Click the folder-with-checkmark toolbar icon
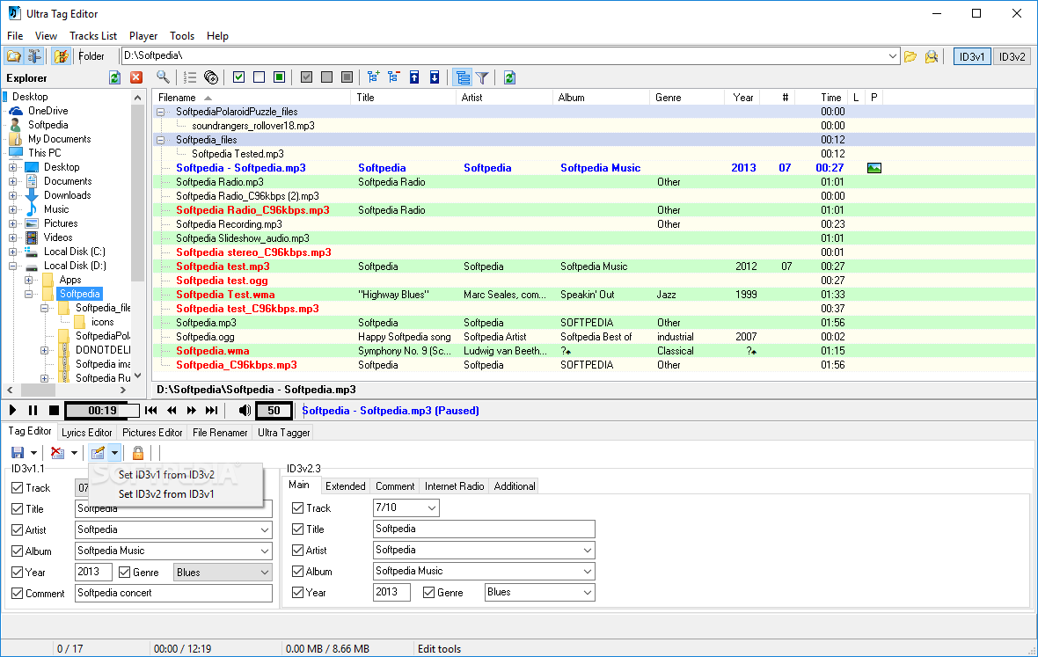1038x657 pixels. 61,56
